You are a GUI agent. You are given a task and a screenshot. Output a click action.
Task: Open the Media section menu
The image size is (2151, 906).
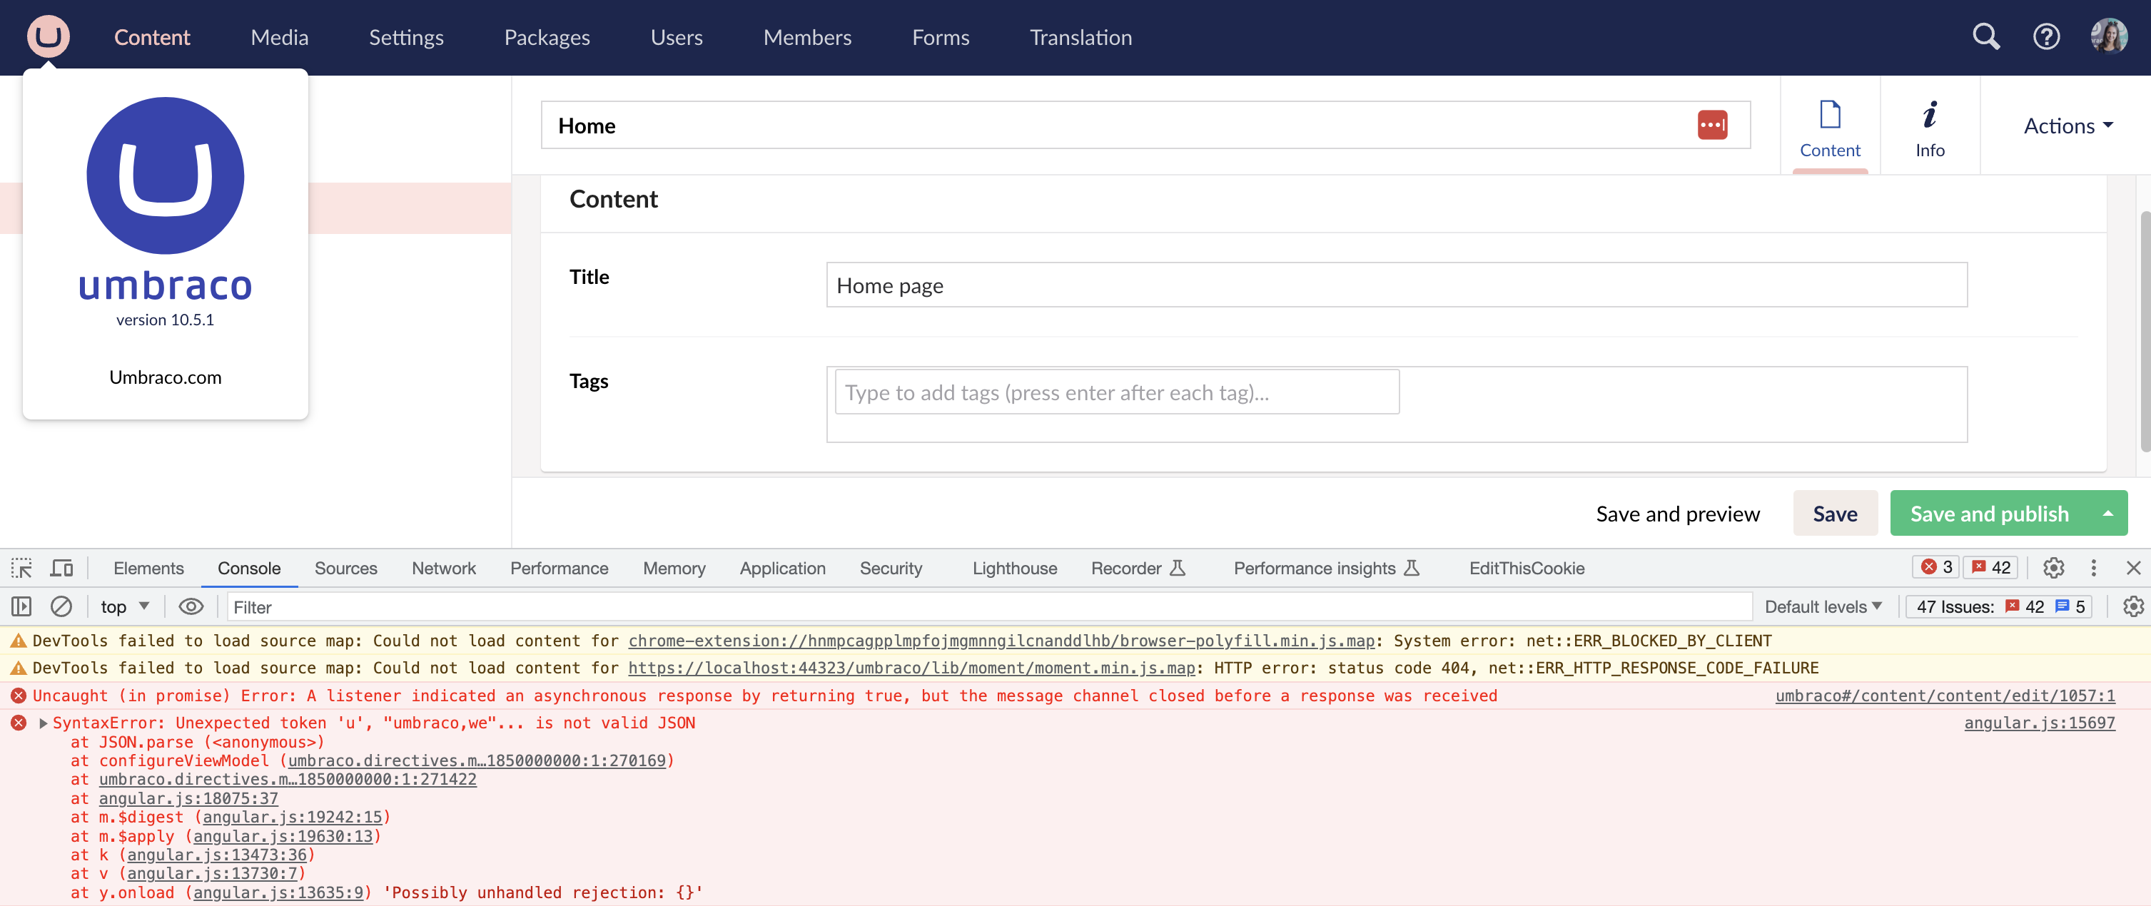(279, 37)
